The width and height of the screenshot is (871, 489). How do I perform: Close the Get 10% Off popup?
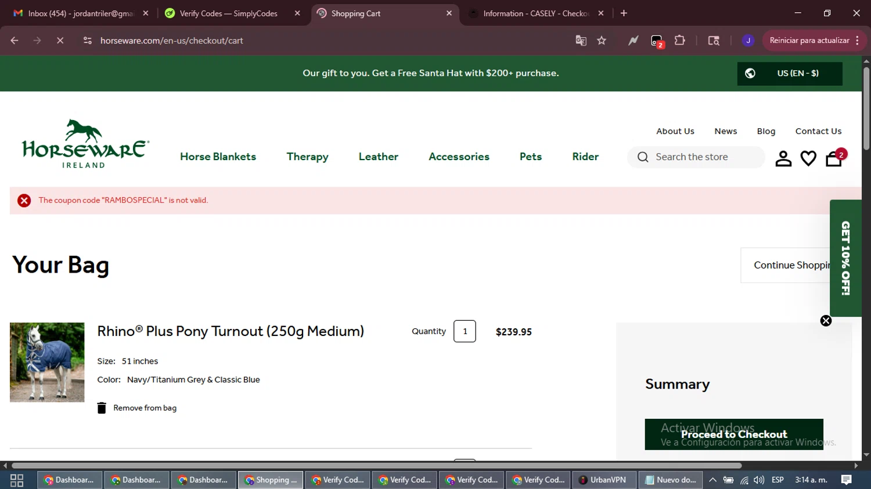826,321
